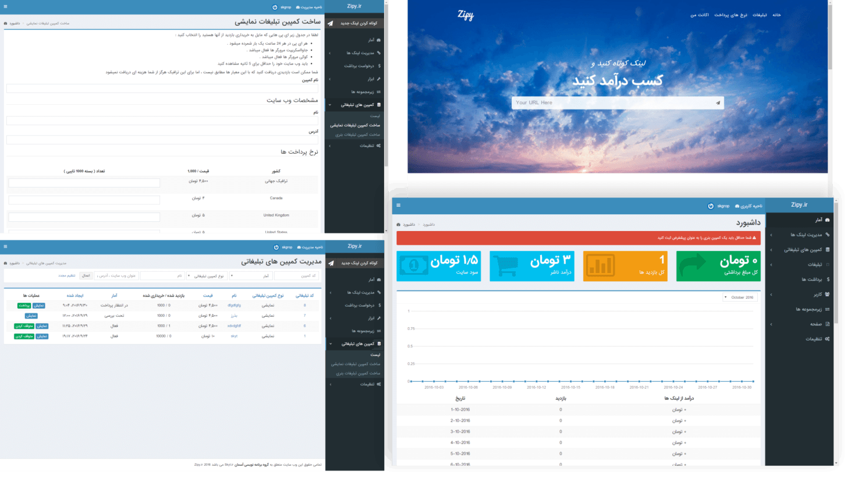The image size is (862, 489).
Task: Click the dollar icon for برداشت ها in the dashboard sidebar
Action: point(828,279)
